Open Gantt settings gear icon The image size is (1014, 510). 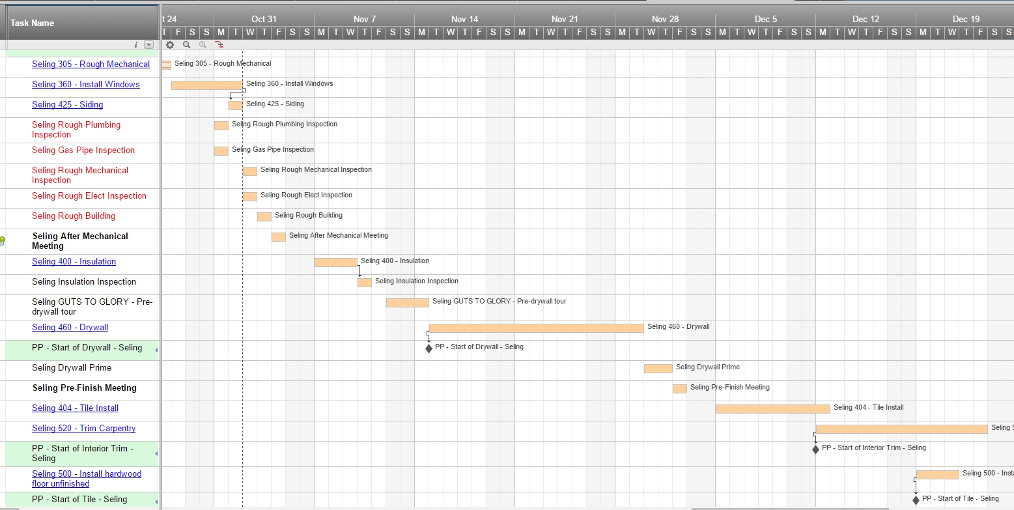[170, 45]
